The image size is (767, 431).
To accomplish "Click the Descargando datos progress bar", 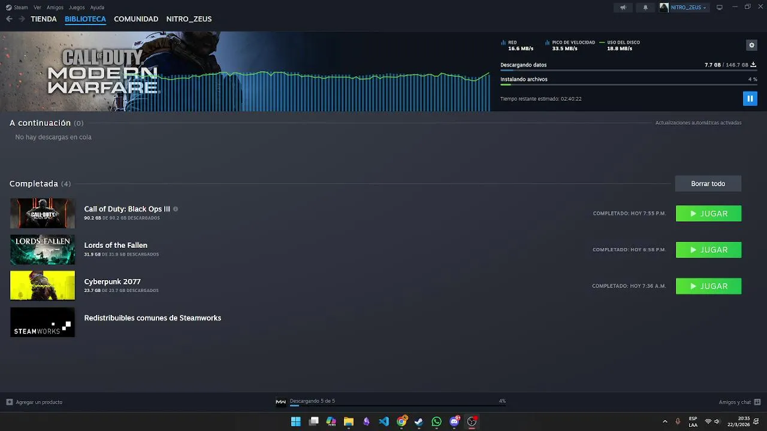I will click(629, 71).
